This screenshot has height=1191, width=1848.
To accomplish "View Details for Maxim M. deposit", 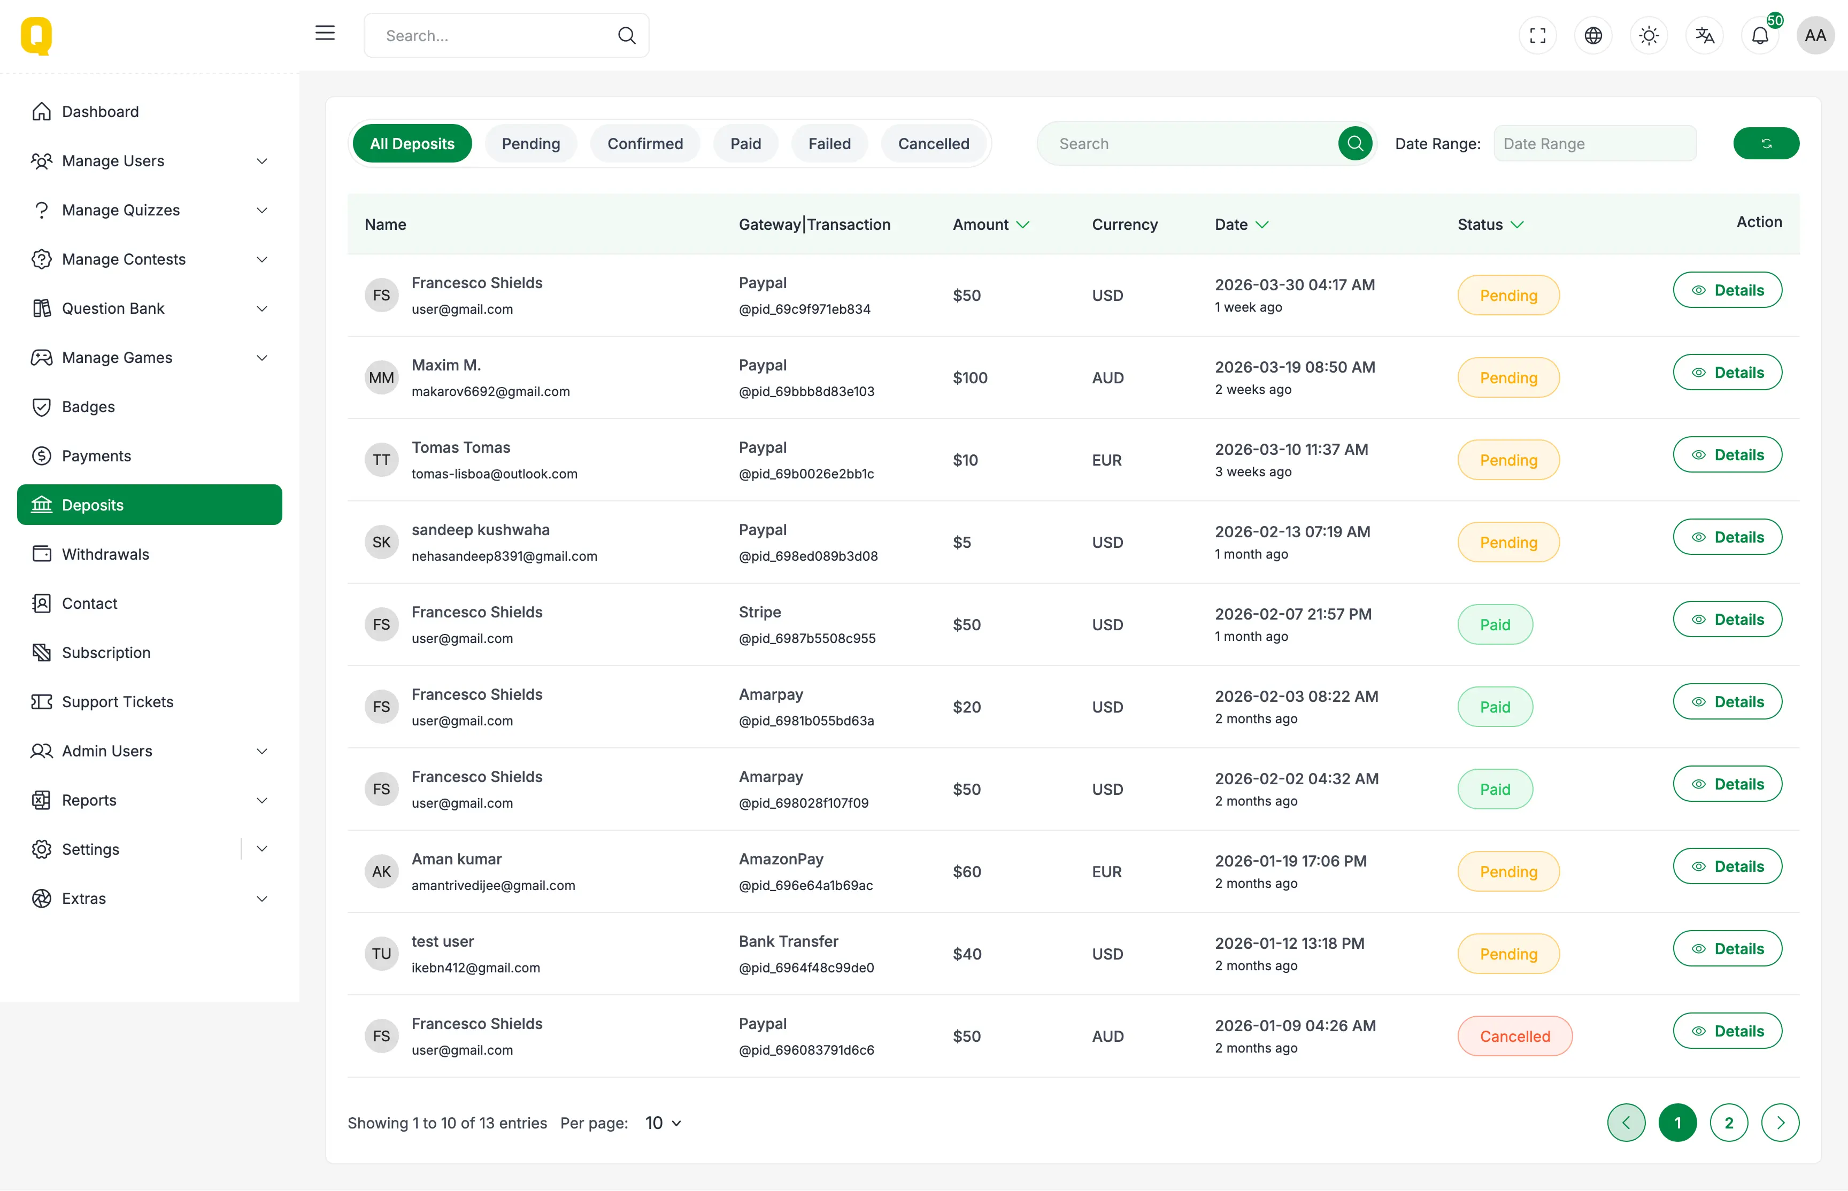I will click(1727, 373).
